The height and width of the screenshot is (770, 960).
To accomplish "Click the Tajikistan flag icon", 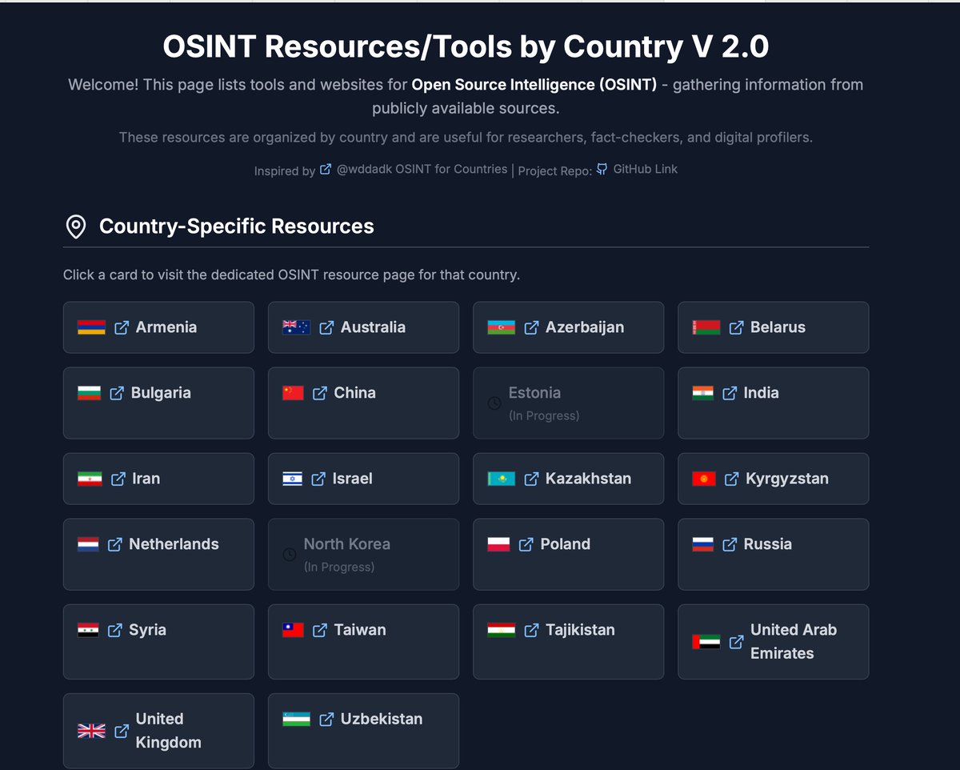I will (x=501, y=630).
